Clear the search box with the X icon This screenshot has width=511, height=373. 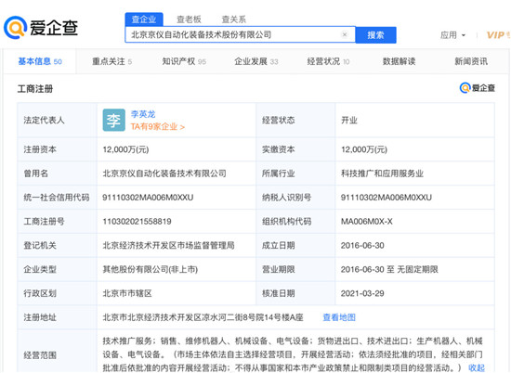pyautogui.click(x=345, y=34)
